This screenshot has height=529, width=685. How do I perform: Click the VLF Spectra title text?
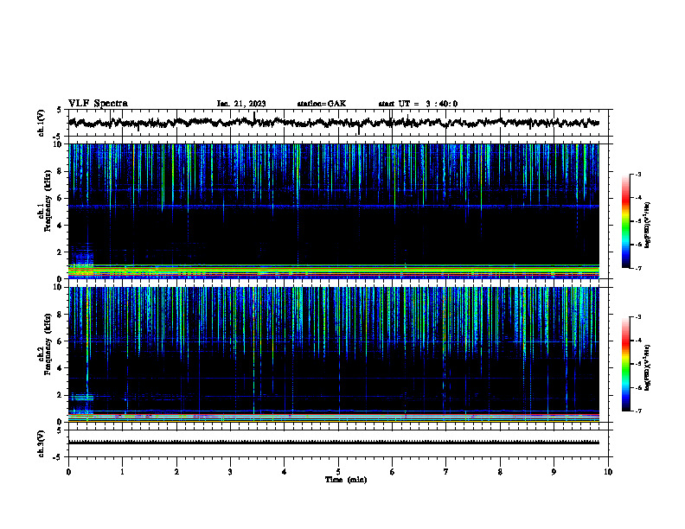(x=98, y=104)
